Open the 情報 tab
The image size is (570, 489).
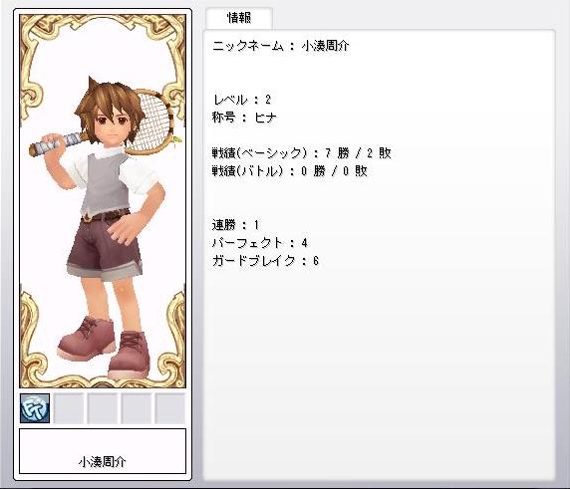[239, 18]
